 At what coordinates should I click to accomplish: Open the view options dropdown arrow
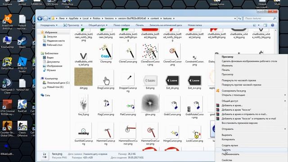point(259,25)
